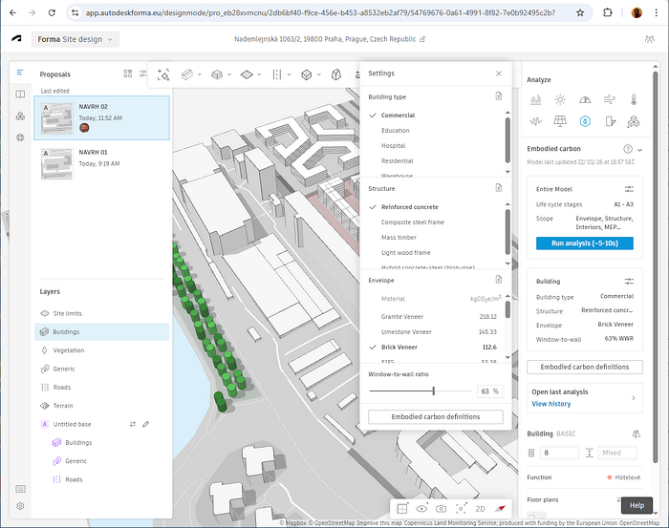
Task: Open the library book icon in sidebar
Action: pos(20,95)
